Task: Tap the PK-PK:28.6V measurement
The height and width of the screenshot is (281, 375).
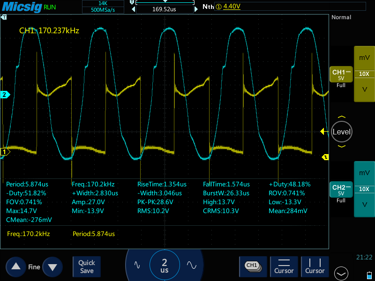Action: (155, 202)
